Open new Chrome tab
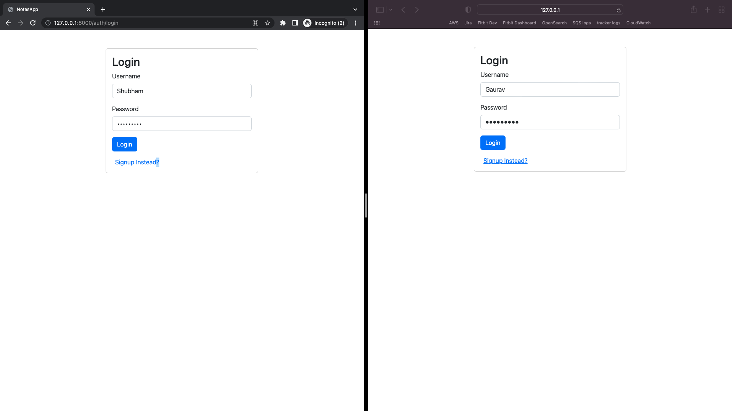 point(103,10)
